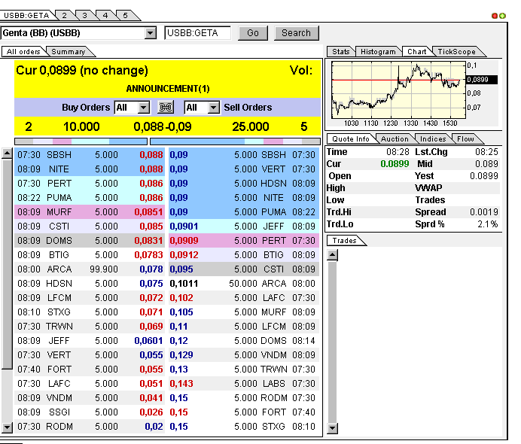Switch to window tab 5
Viewport: 521px width, 444px height.
tap(125, 15)
